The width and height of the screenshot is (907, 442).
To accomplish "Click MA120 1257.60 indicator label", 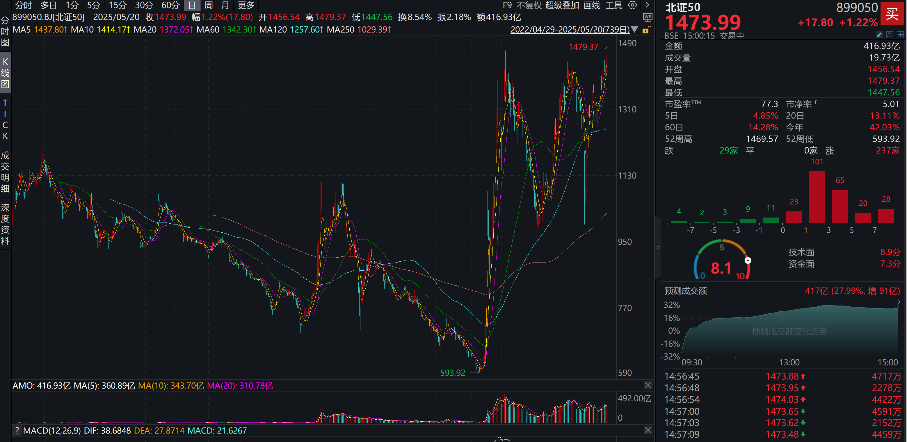I will coord(291,30).
